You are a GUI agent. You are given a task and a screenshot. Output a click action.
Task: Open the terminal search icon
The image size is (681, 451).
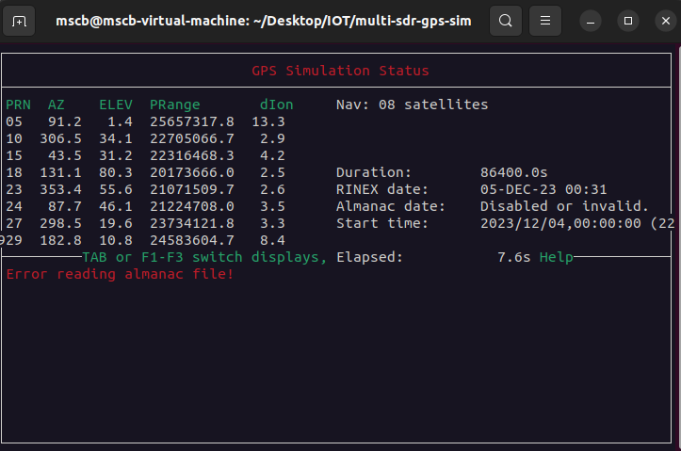click(505, 21)
